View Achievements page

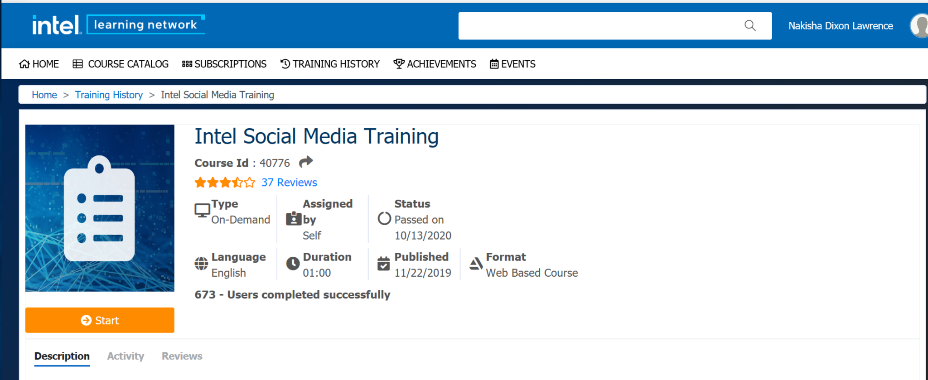click(x=435, y=64)
